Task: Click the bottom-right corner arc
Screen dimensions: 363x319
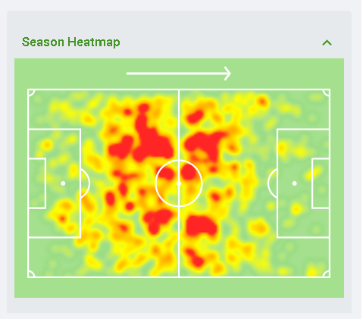Action: tap(327, 274)
